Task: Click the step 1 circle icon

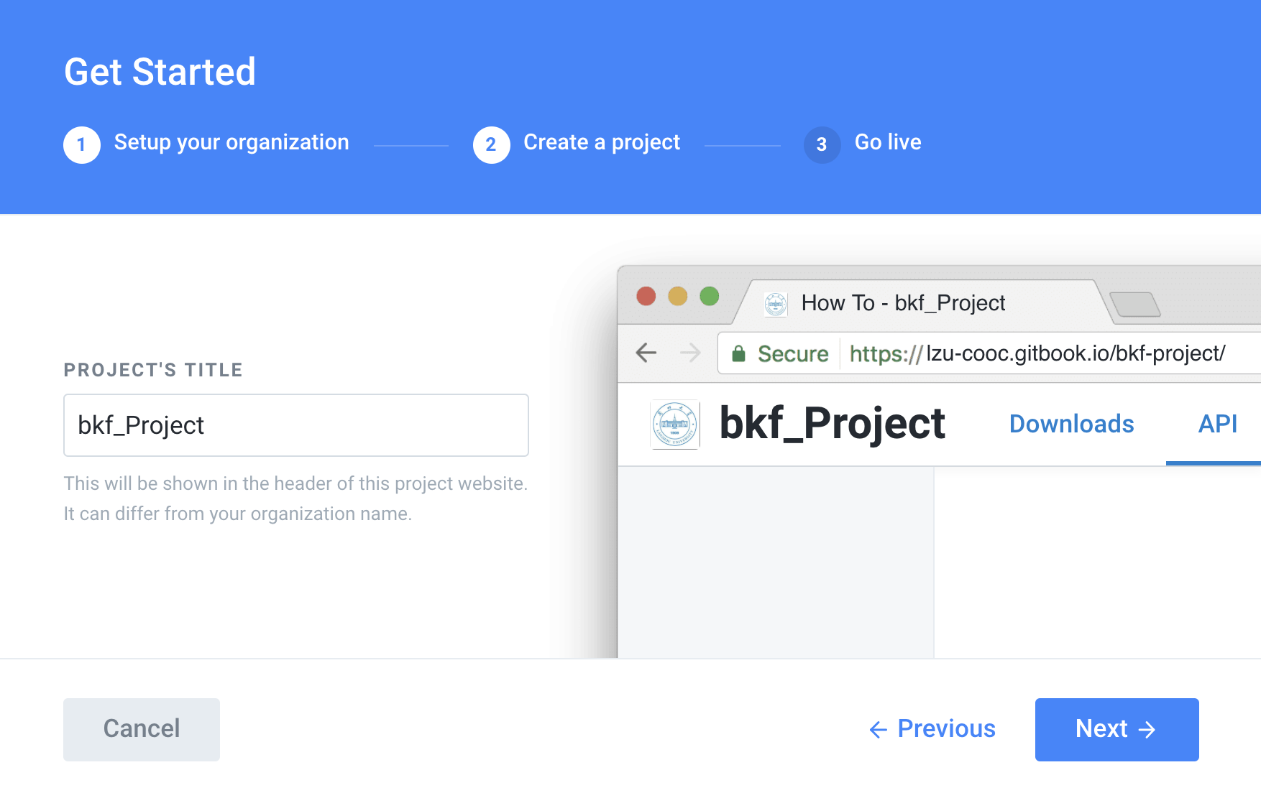Action: coord(82,144)
